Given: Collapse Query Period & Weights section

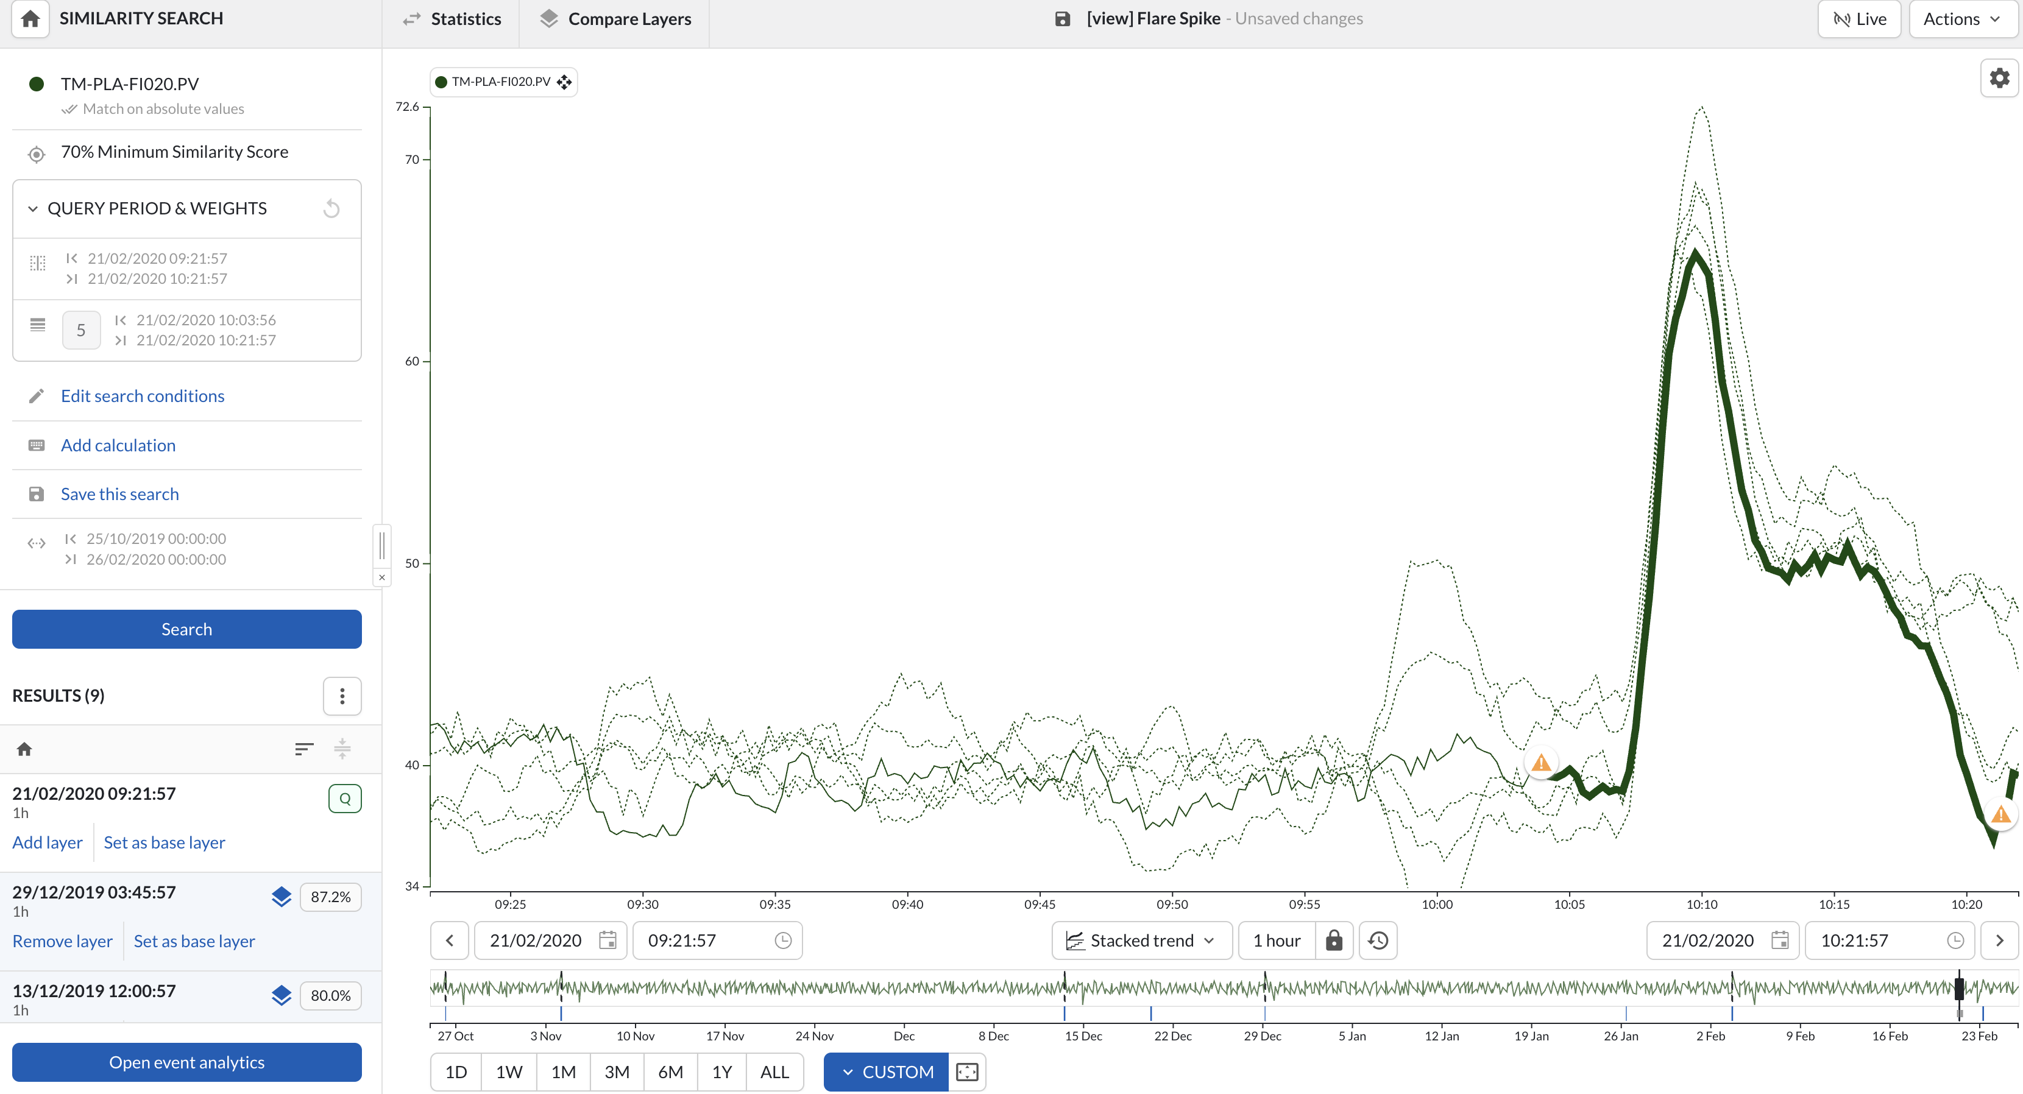Looking at the screenshot, I should 33,209.
